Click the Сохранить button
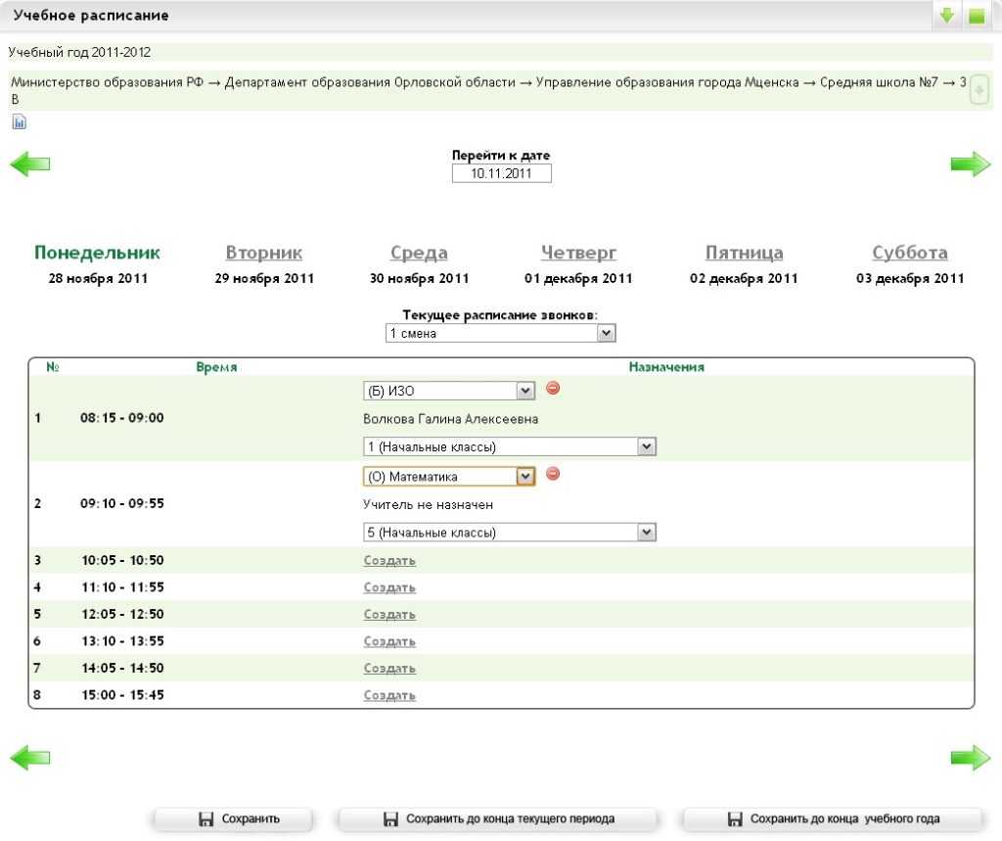 [233, 819]
